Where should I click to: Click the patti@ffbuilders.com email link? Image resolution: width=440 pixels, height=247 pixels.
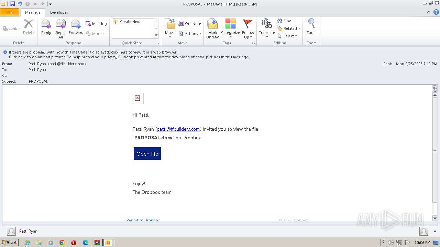(178, 129)
